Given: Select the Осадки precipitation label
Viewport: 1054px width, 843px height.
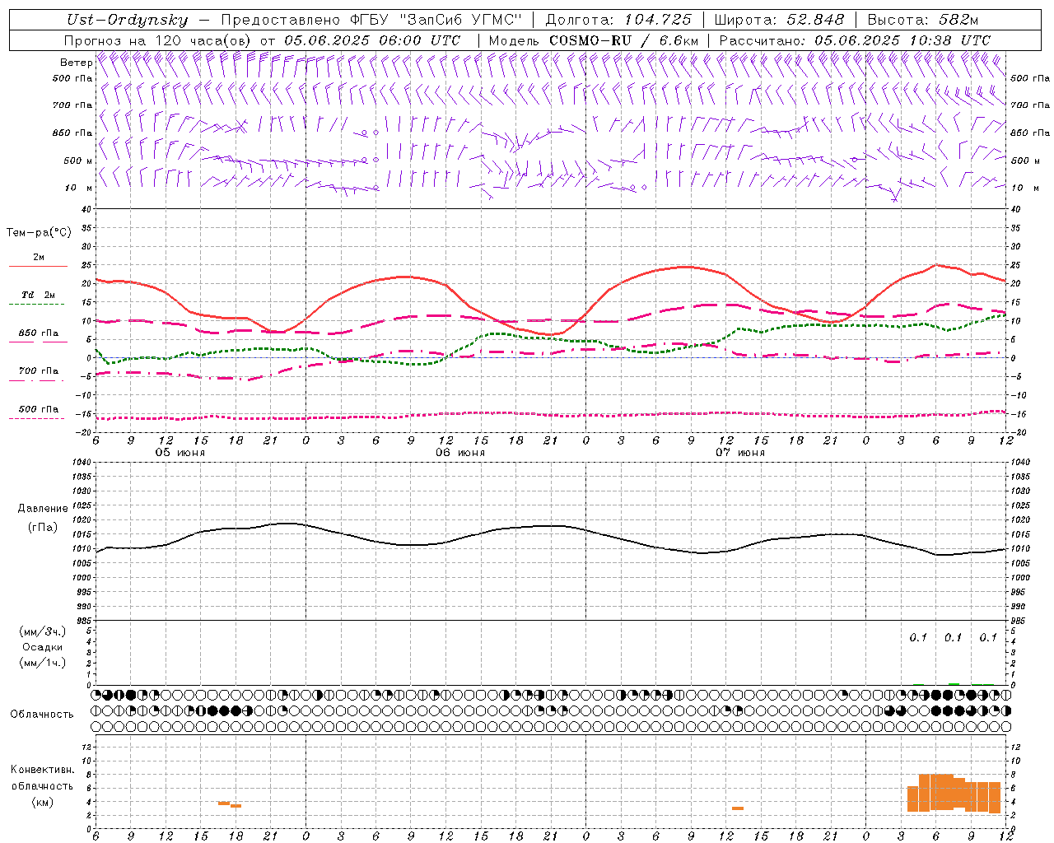Looking at the screenshot, I should [43, 647].
